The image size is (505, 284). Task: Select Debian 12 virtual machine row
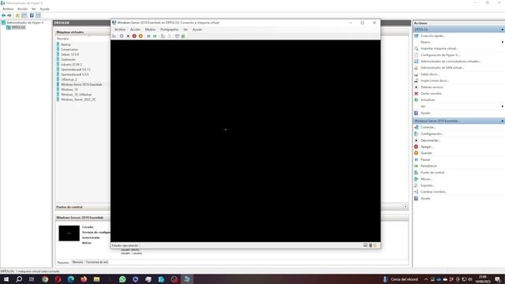point(70,54)
